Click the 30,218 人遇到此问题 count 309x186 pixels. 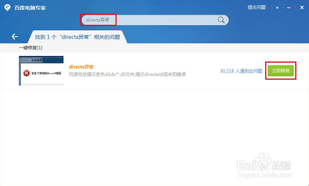pyautogui.click(x=241, y=71)
